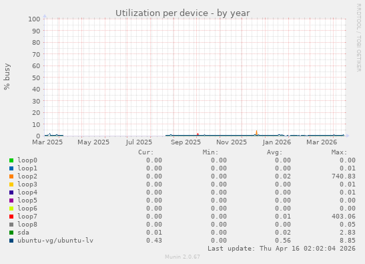Click the Munin 2.0.67 footer text
This screenshot has width=365, height=264.
[x=183, y=257]
